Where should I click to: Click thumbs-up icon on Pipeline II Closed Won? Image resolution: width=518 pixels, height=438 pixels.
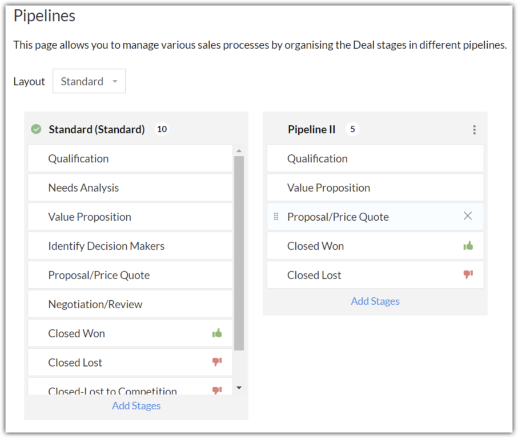pos(468,246)
